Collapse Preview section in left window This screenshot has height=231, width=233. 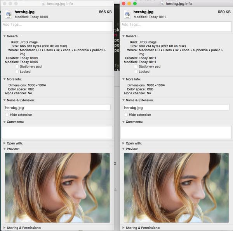point(4,149)
